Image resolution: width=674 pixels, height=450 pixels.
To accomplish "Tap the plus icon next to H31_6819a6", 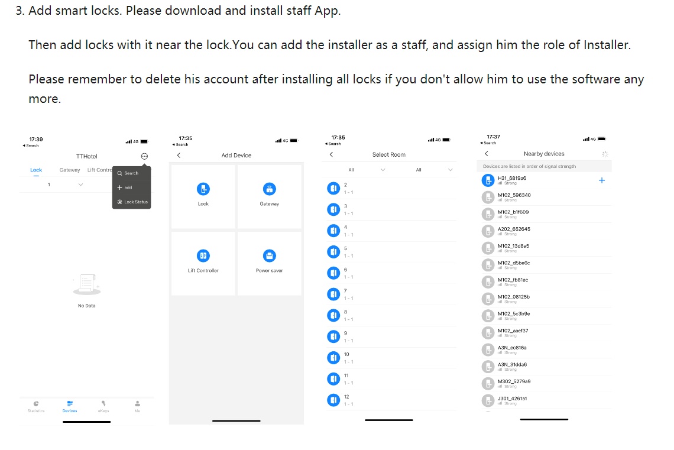I will click(x=601, y=180).
